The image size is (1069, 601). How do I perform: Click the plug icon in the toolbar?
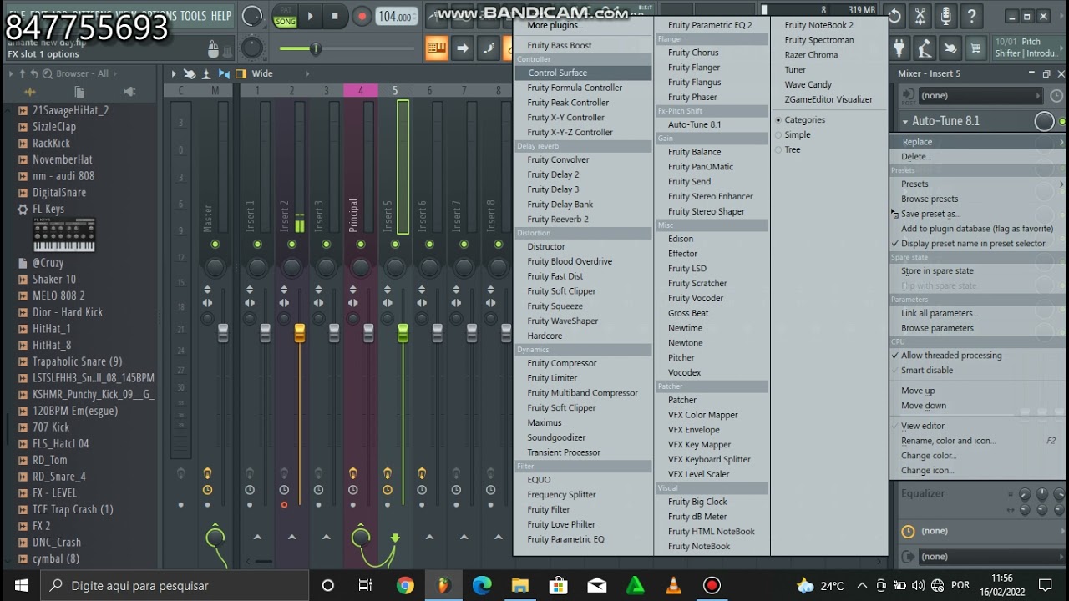(899, 48)
